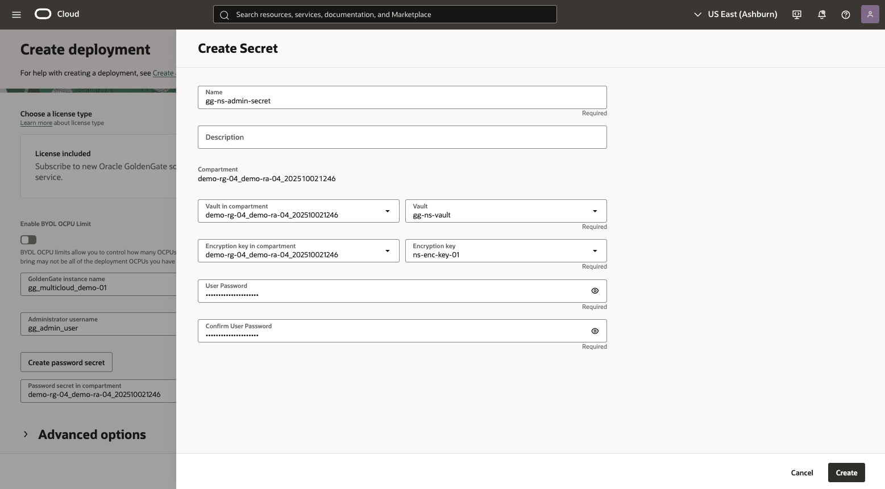The height and width of the screenshot is (489, 885).
Task: Open the help question-mark icon
Action: pyautogui.click(x=846, y=14)
